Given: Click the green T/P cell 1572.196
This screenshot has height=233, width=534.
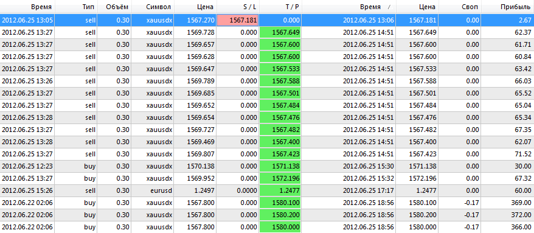Looking at the screenshot, I should click(x=280, y=178).
